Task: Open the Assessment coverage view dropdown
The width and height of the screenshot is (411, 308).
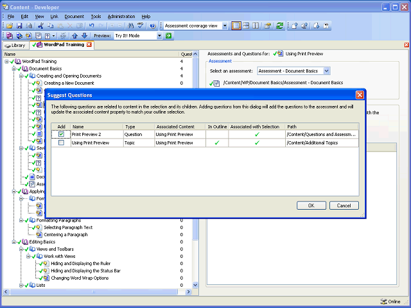Action: pyautogui.click(x=225, y=26)
